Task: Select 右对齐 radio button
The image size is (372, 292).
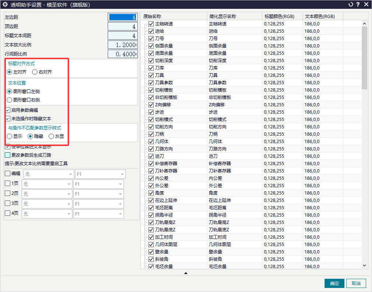Action: pos(35,72)
